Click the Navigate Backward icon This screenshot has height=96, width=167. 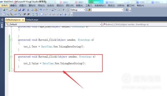(x=53, y=10)
